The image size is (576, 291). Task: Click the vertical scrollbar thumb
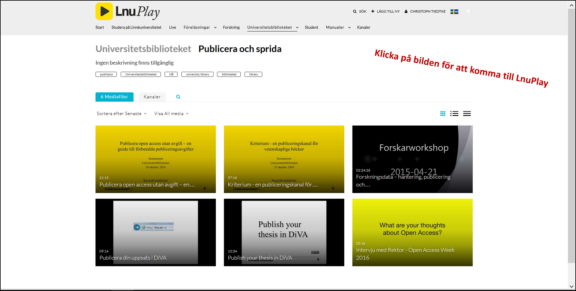click(x=571, y=136)
